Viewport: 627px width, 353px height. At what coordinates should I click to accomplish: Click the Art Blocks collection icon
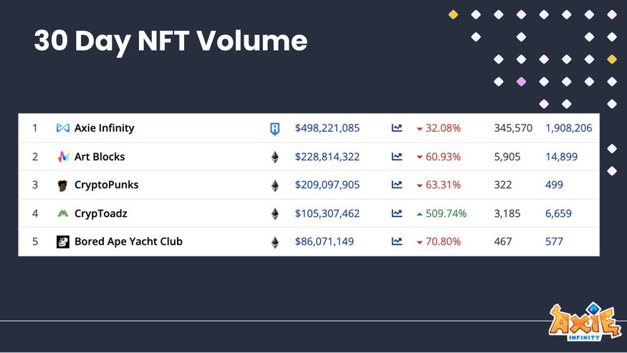(x=62, y=157)
